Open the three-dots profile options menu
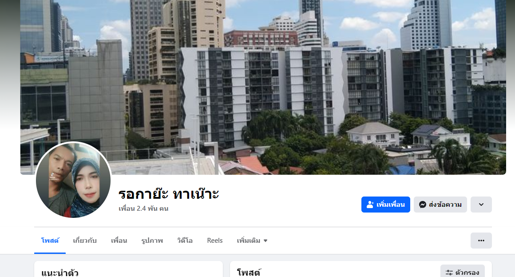The image size is (515, 277). (481, 241)
